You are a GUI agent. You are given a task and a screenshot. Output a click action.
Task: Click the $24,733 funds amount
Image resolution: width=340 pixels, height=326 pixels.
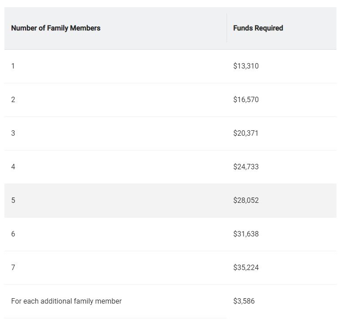pos(246,167)
